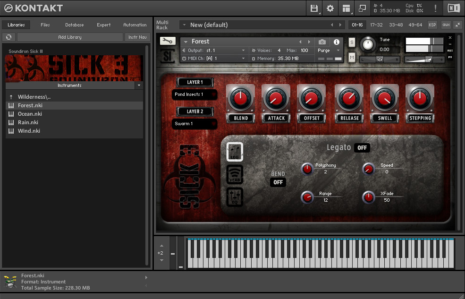Viewport: 465px width, 299px height.
Task: Toggle AUX display on instrument header
Action: [450, 51]
